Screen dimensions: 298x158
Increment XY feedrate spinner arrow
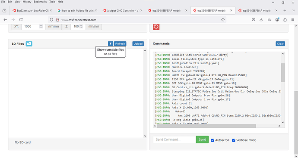point(41,25)
